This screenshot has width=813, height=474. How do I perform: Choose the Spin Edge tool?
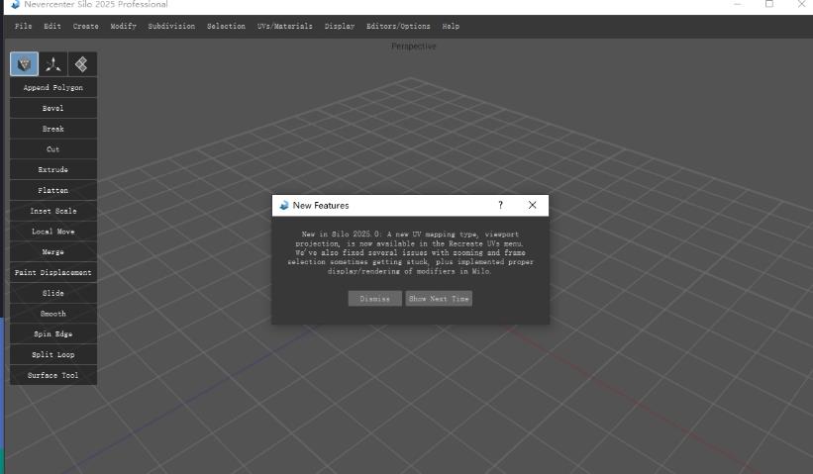(x=53, y=334)
